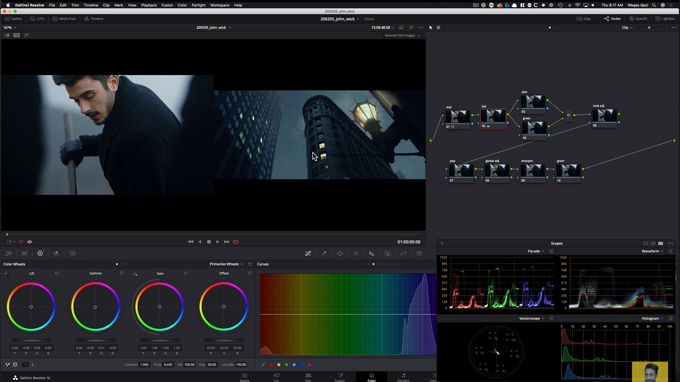Switch to the Media page
This screenshot has width=680, height=382.
245,377
